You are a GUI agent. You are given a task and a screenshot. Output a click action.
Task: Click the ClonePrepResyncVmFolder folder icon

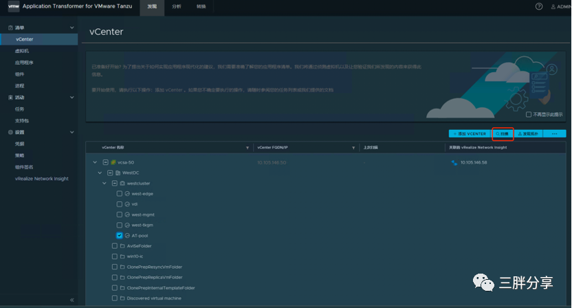click(x=122, y=267)
